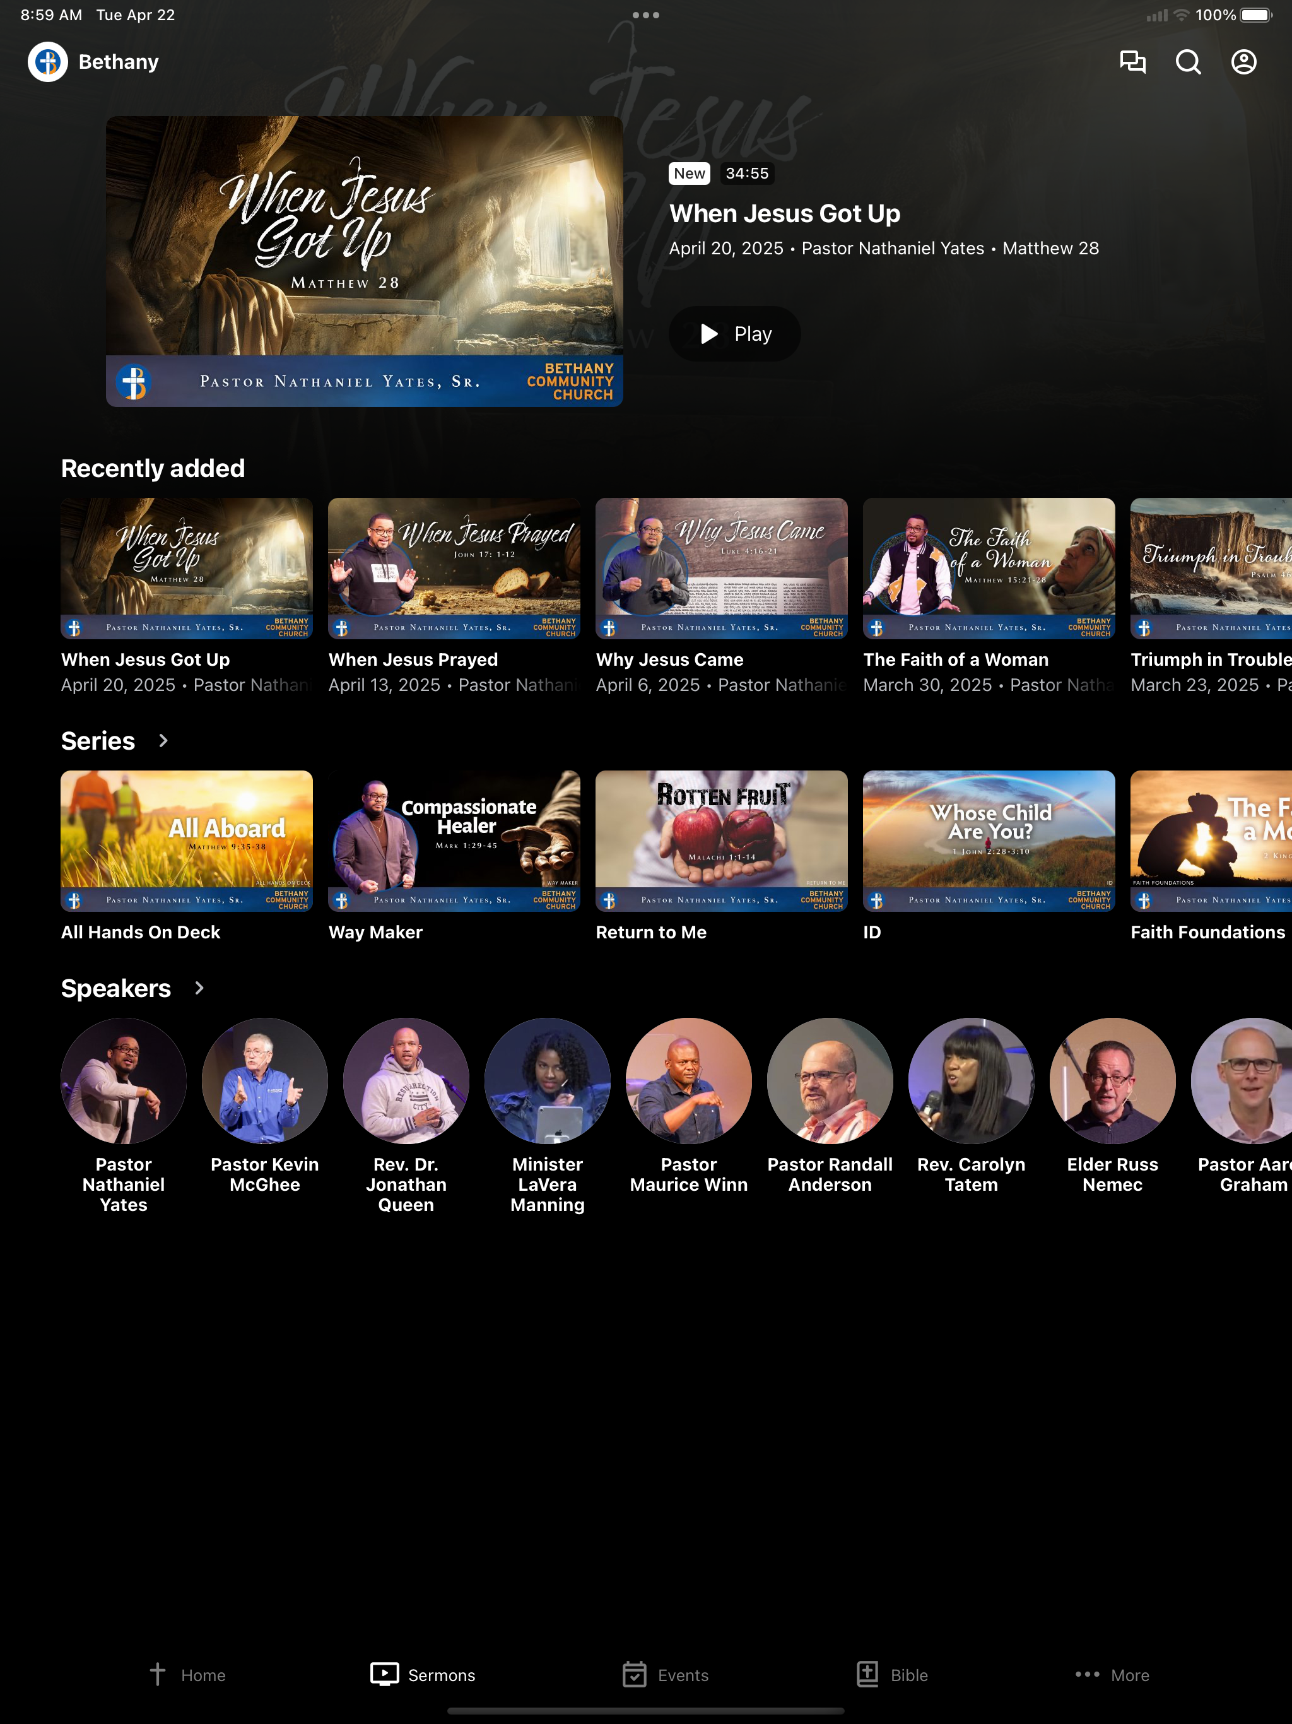This screenshot has height=1724, width=1292.
Task: Open the Return to Me series thumbnail
Action: click(722, 841)
